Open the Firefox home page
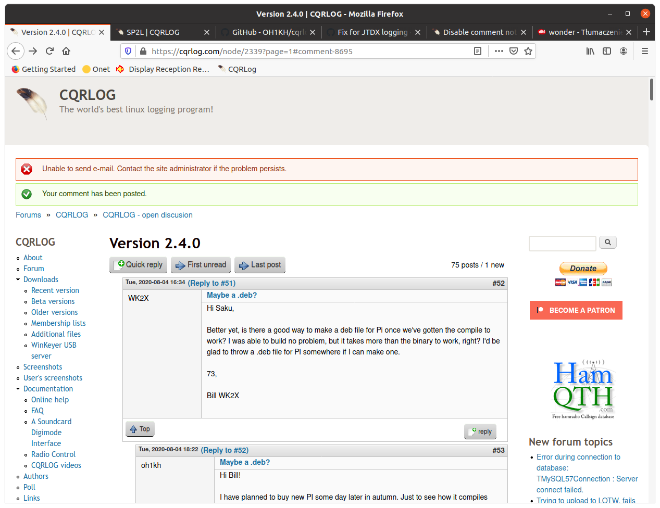This screenshot has height=508, width=660. 66,51
